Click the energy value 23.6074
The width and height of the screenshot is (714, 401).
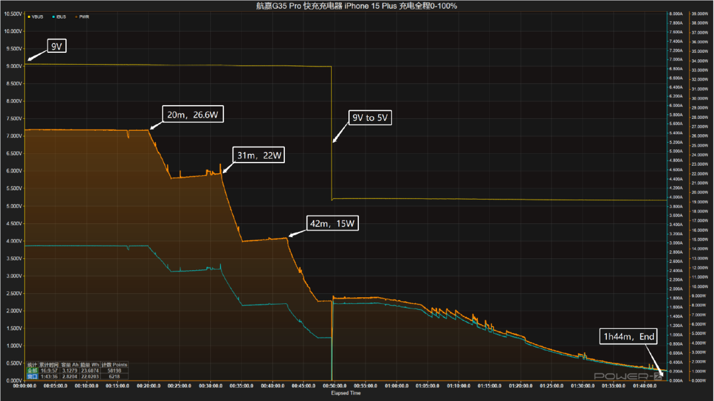90,371
